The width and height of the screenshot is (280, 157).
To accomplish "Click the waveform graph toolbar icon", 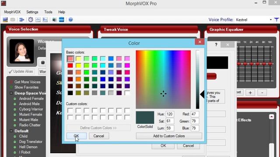I will coord(38,20).
